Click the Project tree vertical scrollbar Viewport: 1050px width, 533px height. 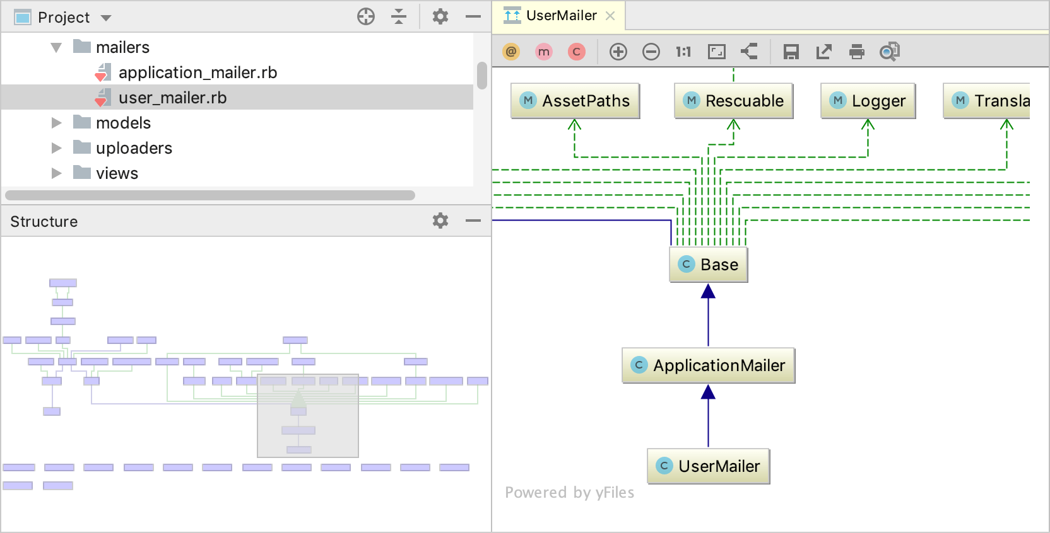pos(482,76)
